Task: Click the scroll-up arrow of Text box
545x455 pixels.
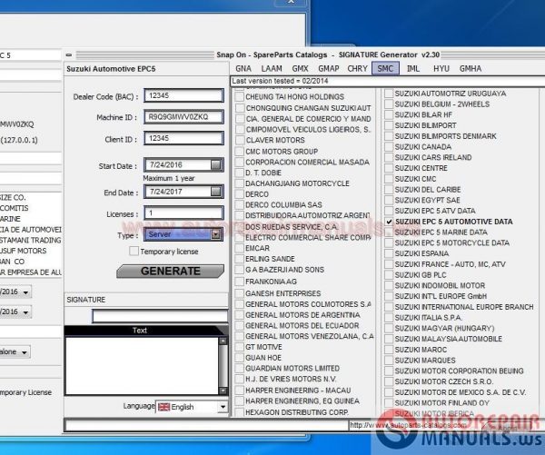Action: pyautogui.click(x=223, y=341)
